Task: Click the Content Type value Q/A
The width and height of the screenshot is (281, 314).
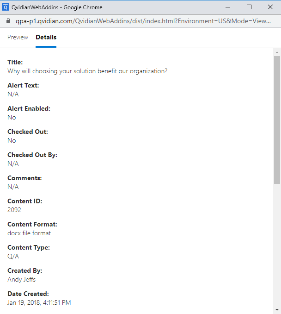Action: (x=13, y=256)
